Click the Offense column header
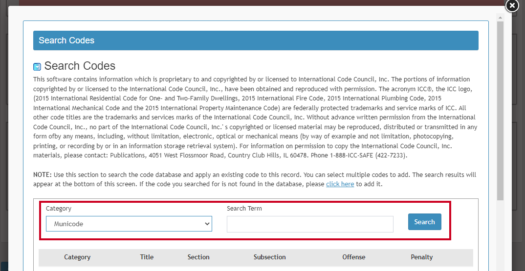The width and height of the screenshot is (525, 271). 353,257
